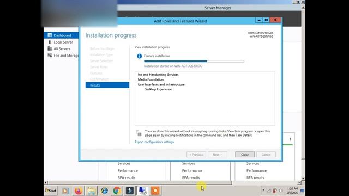The width and height of the screenshot is (349, 196).
Task: Click the system tray clock
Action: pyautogui.click(x=292, y=191)
